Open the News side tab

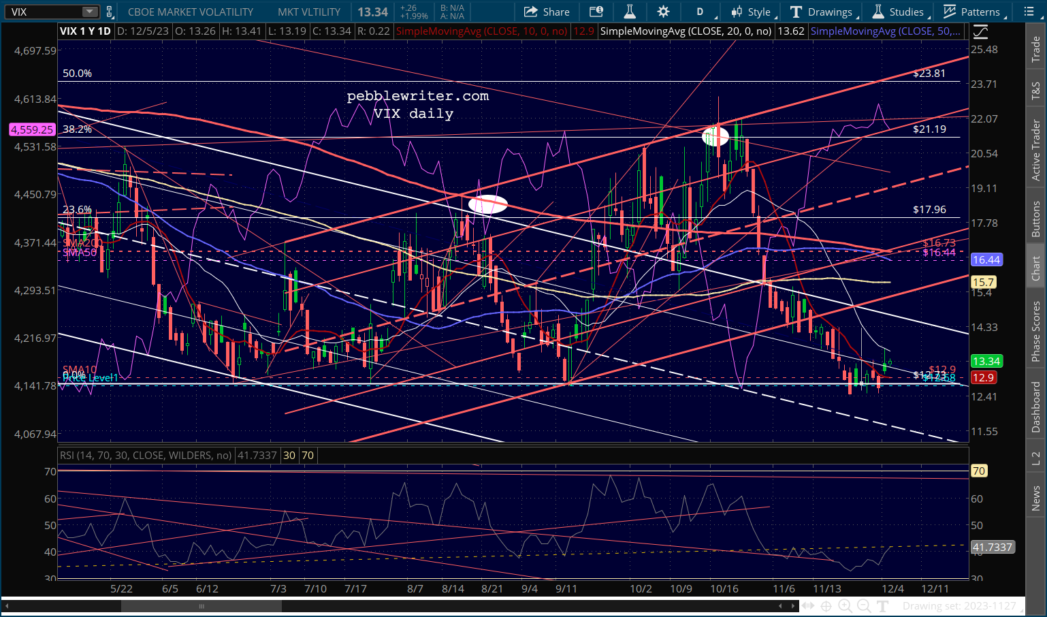click(1035, 498)
